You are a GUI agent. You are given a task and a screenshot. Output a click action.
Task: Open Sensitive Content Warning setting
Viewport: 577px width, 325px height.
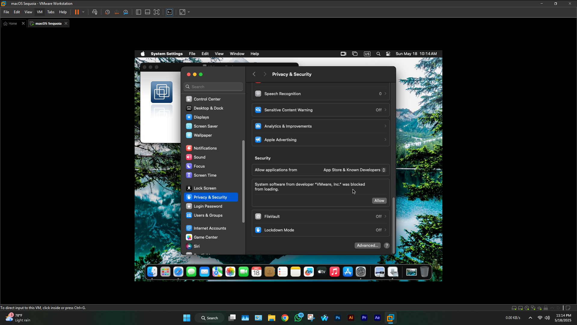(x=321, y=110)
